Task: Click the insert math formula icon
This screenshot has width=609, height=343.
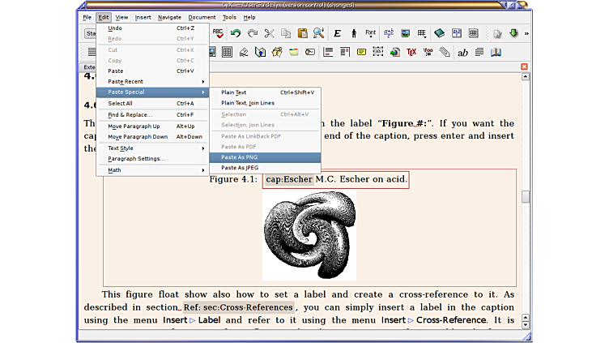Action: (389, 33)
